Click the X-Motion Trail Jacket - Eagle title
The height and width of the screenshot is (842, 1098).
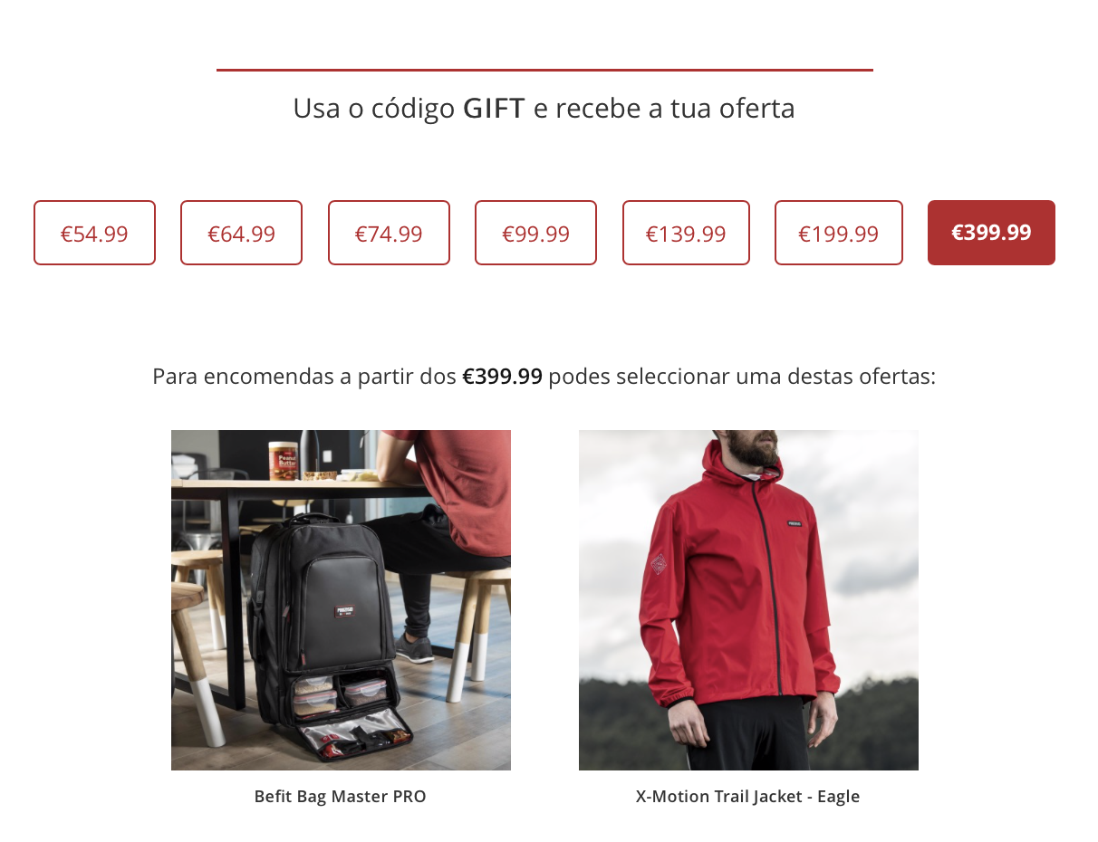click(747, 797)
